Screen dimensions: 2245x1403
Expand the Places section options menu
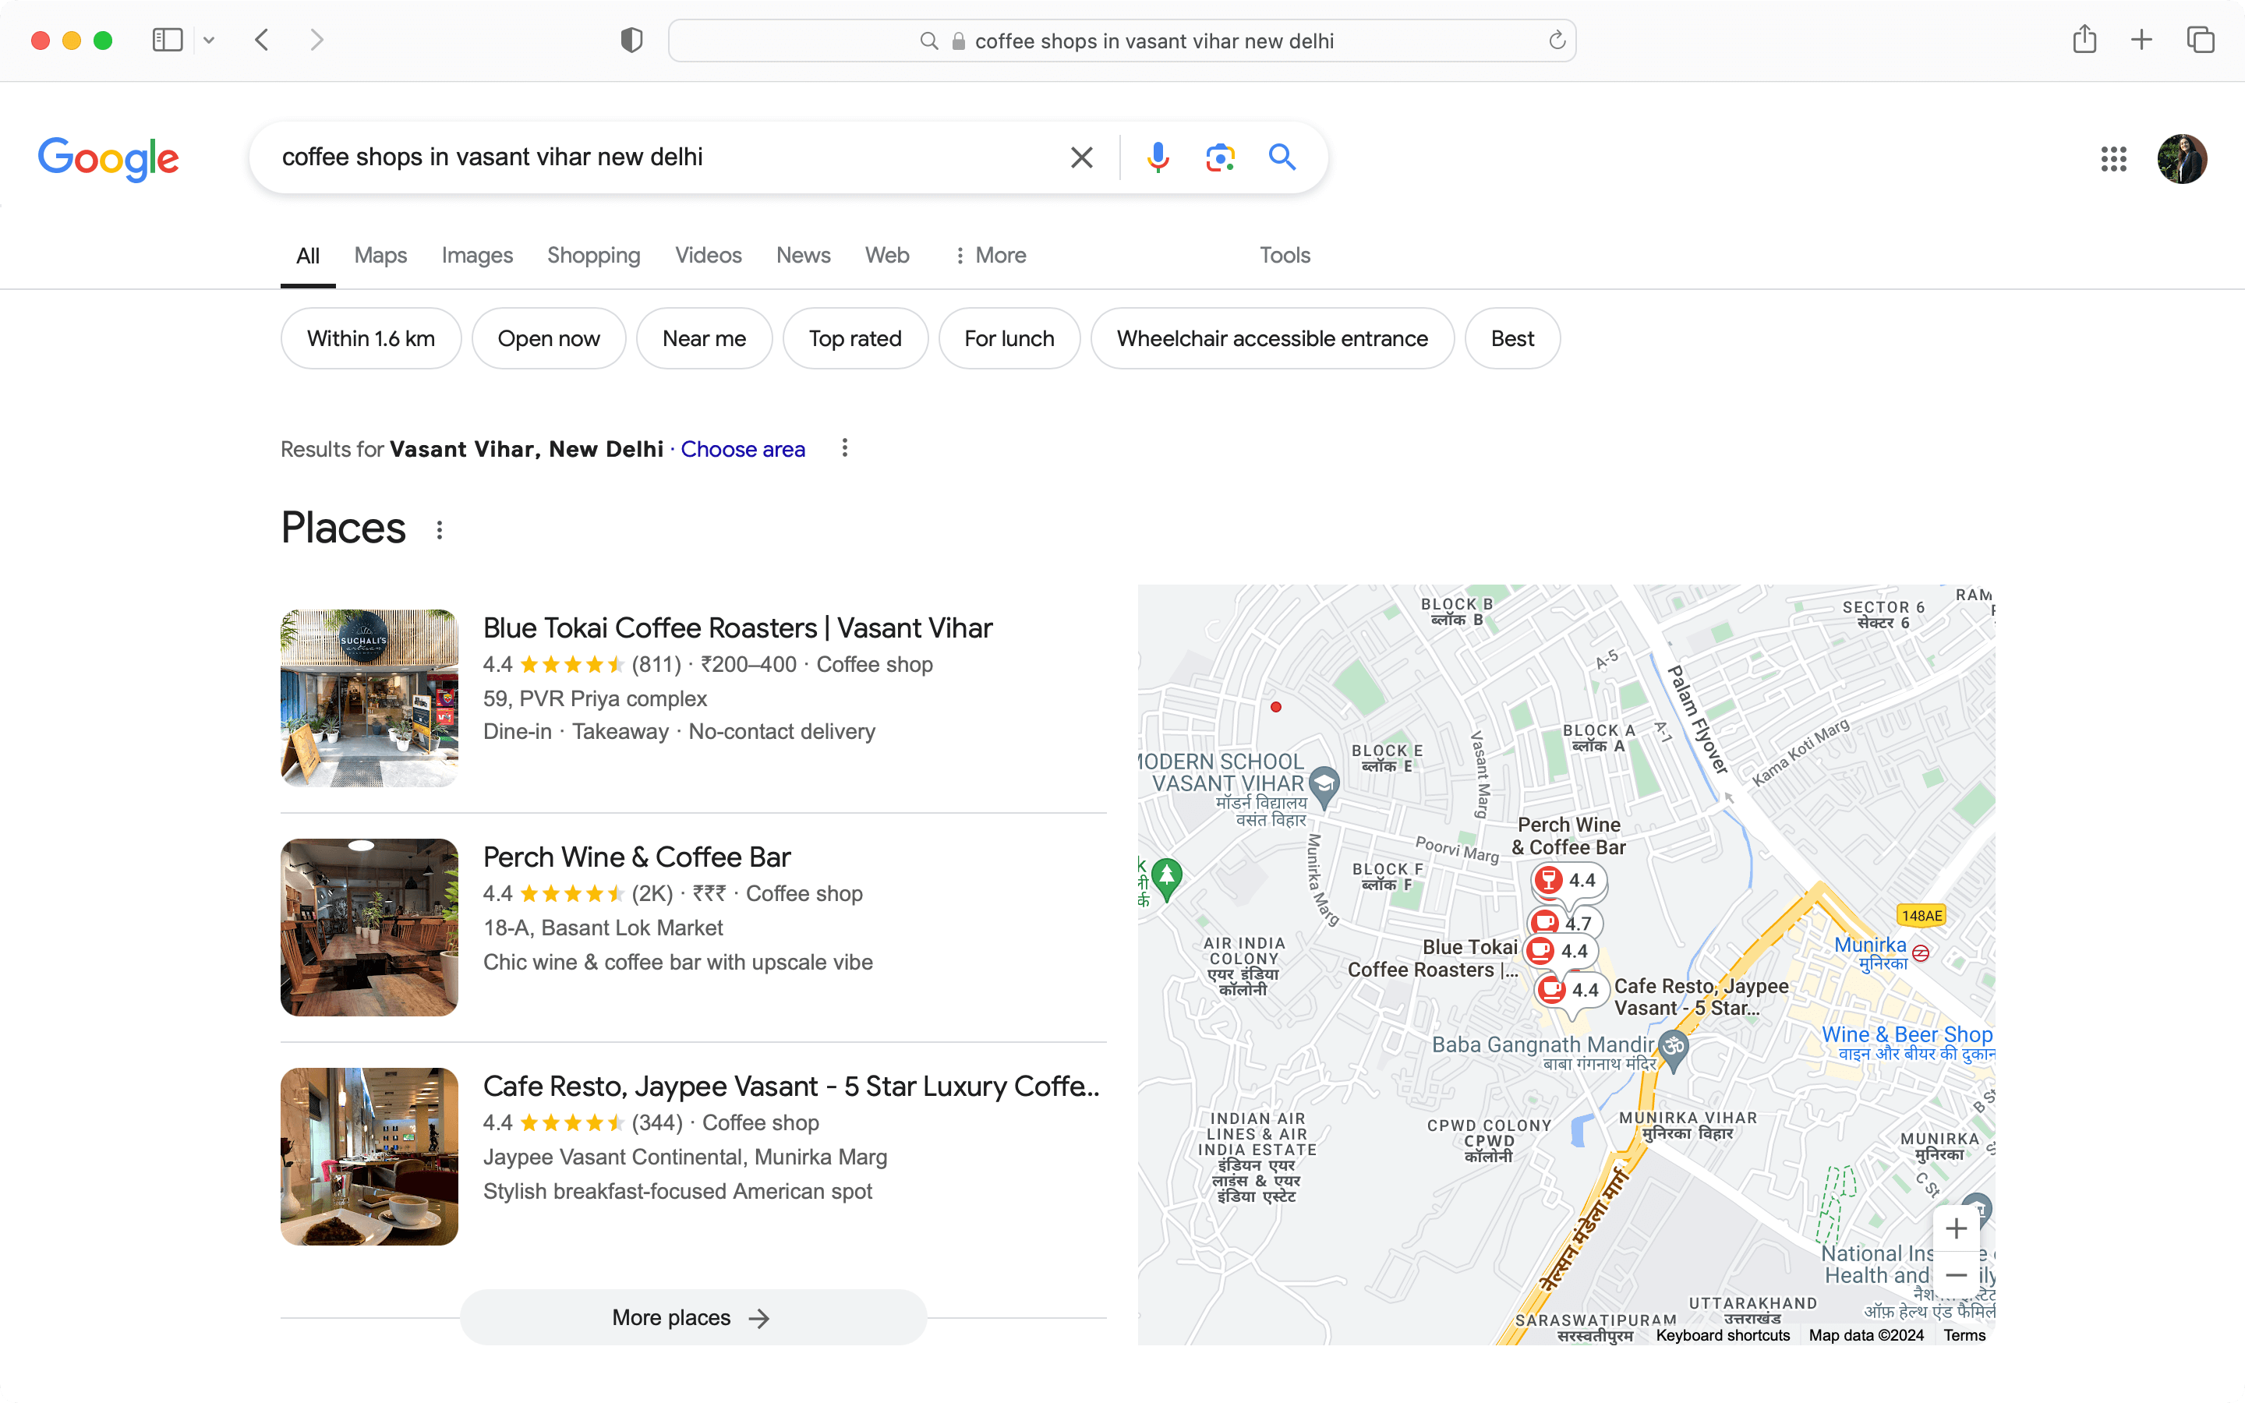(x=443, y=528)
